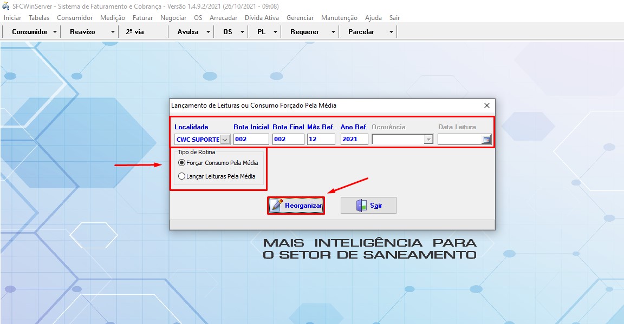Open the Localidade dropdown list
This screenshot has height=324, width=624.
click(x=225, y=140)
